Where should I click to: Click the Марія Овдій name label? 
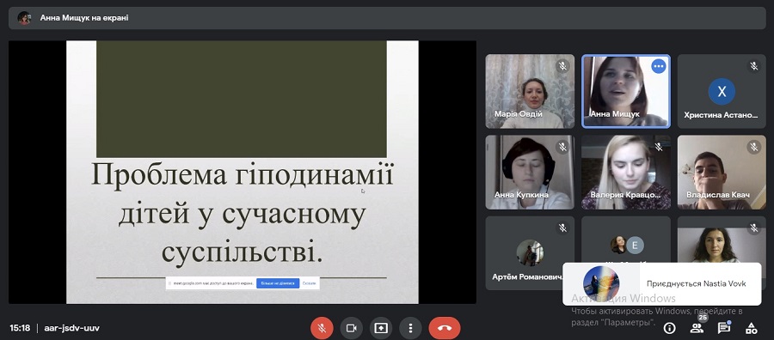[x=519, y=114]
